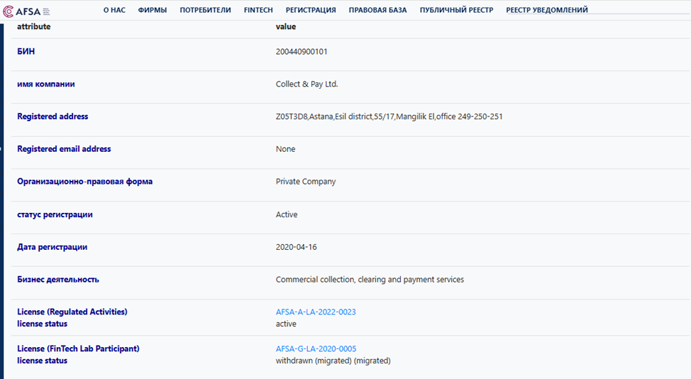The image size is (691, 379).
Task: Click the 'attribute' column header
Action: tap(33, 26)
